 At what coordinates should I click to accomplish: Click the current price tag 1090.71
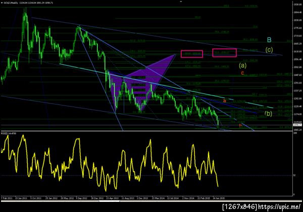pos(297,125)
